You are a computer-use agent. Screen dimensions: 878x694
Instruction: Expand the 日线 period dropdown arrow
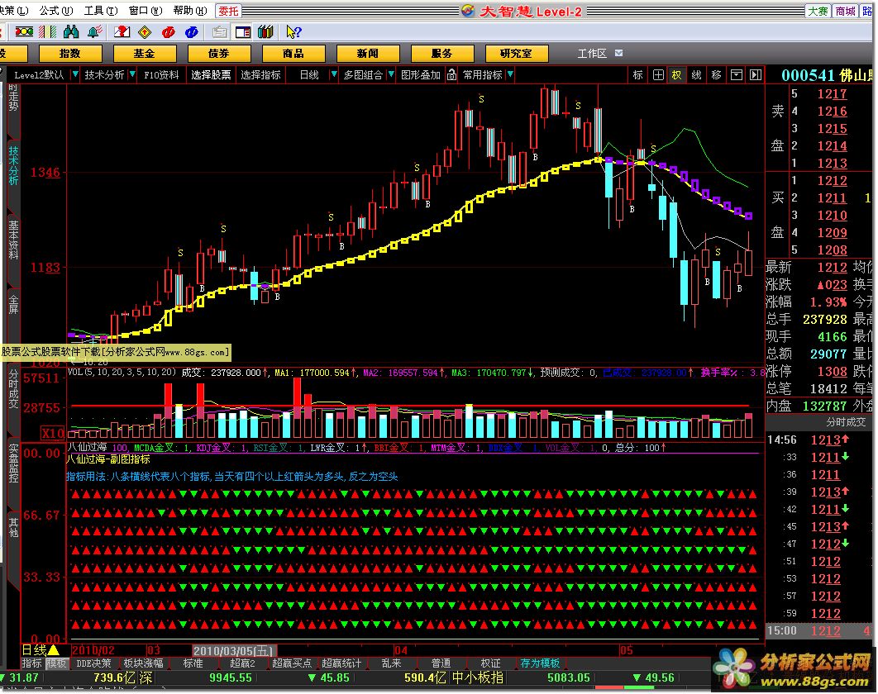point(334,74)
